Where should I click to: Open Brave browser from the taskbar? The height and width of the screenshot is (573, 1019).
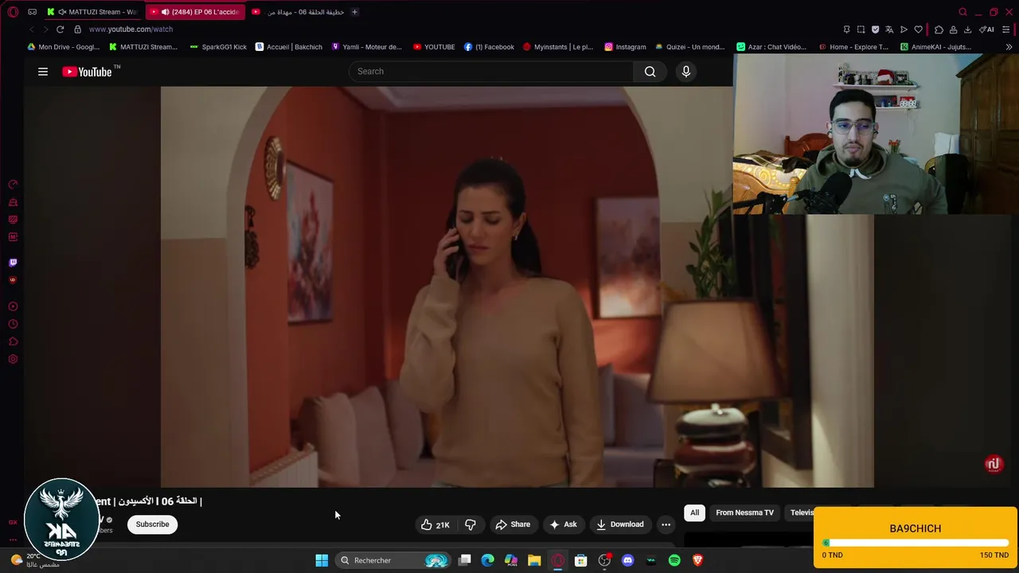[x=698, y=560]
